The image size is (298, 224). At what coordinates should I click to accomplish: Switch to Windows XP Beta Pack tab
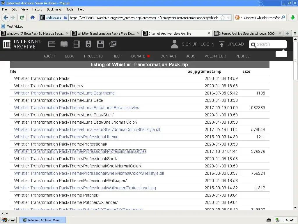[x=35, y=34]
